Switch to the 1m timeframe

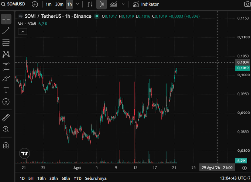tap(48, 4)
